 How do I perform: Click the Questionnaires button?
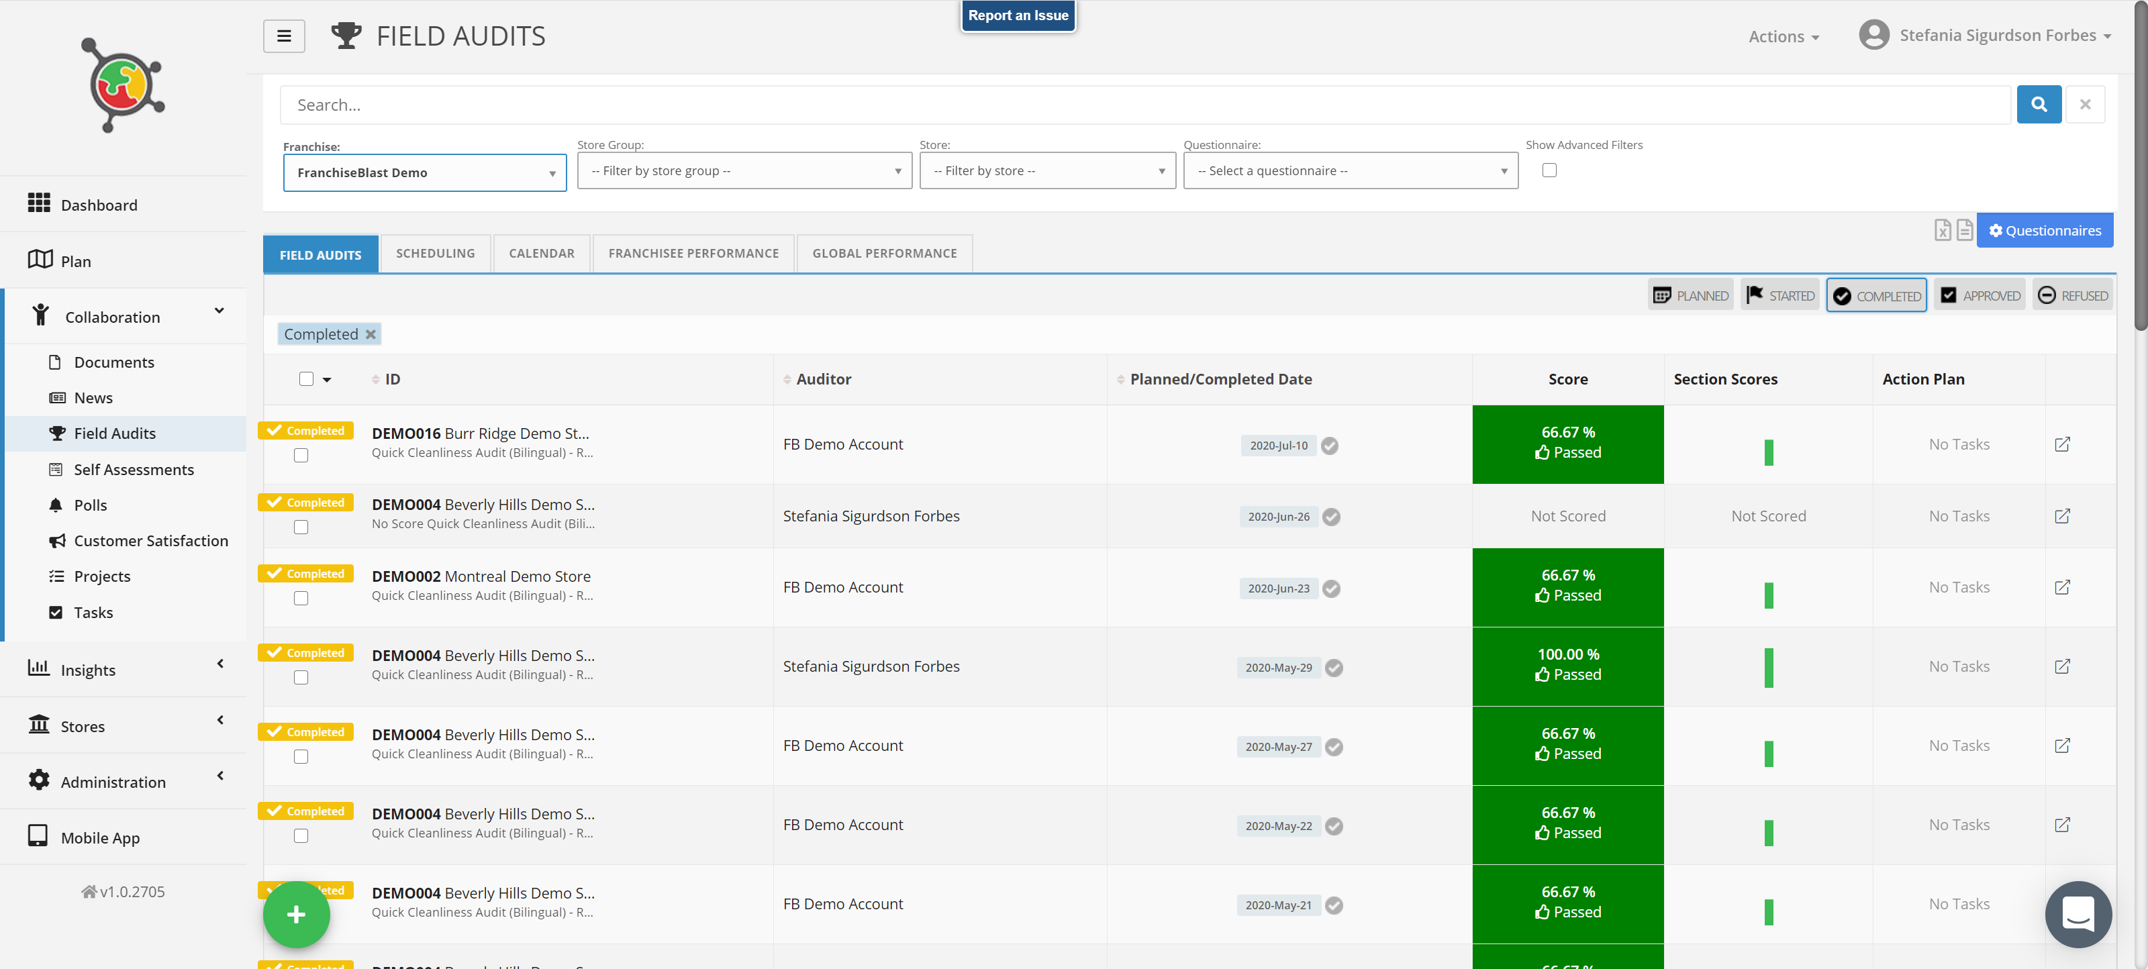click(2044, 230)
